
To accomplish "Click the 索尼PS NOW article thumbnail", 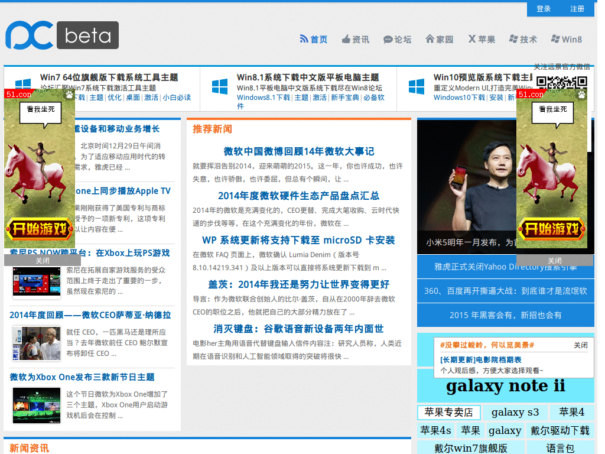I will [x=36, y=283].
